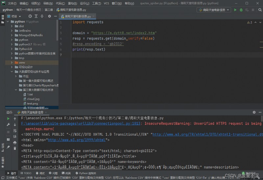The width and height of the screenshot is (263, 180).
Task: Open project panel settings gear
Action: (50, 16)
